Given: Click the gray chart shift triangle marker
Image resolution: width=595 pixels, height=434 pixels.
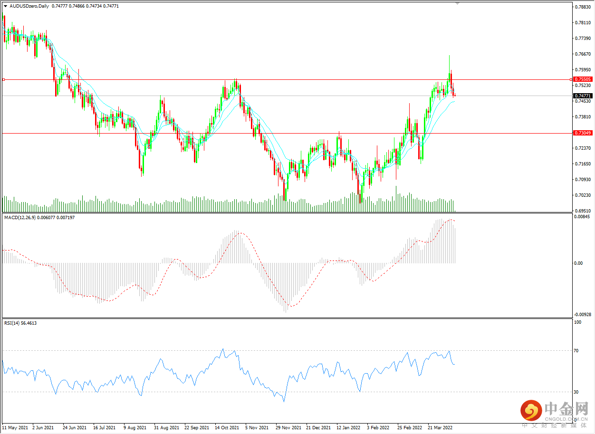Looking at the screenshot, I should pyautogui.click(x=458, y=3).
